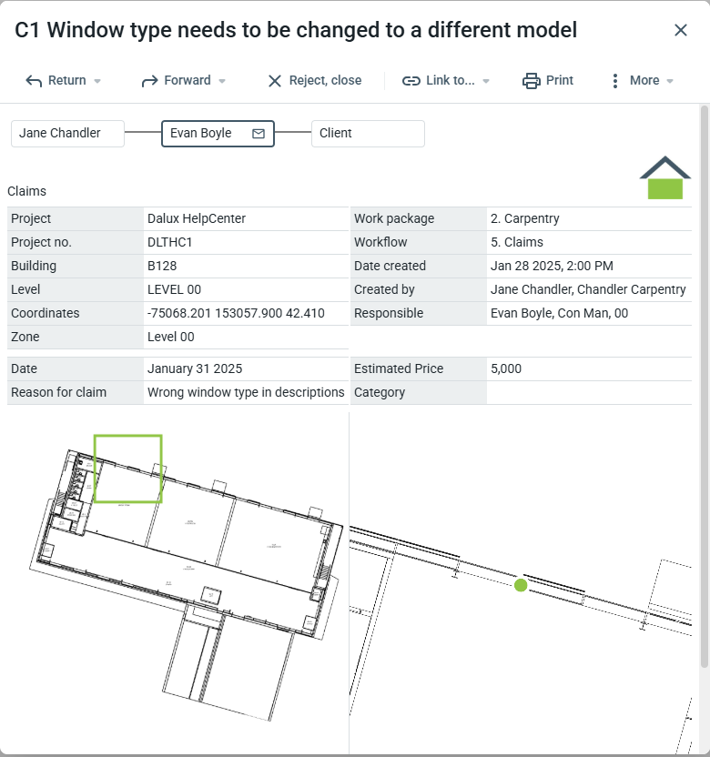Viewport: 710px width, 757px height.
Task: Click the Reject X icon
Action: (274, 81)
